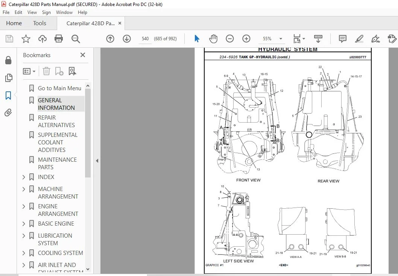Select the arrow selection tool
This screenshot has width=398, height=276.
point(197,39)
